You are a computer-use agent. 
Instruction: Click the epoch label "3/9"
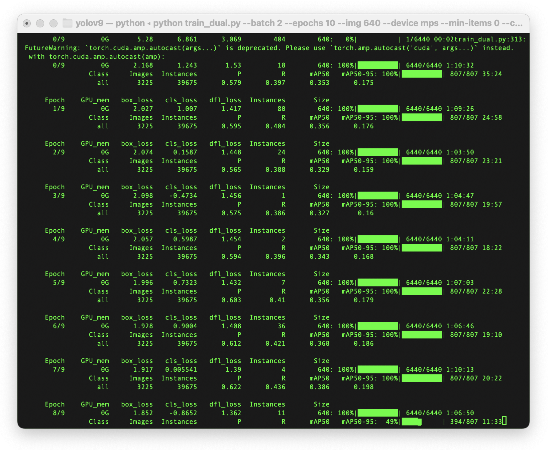coord(59,196)
